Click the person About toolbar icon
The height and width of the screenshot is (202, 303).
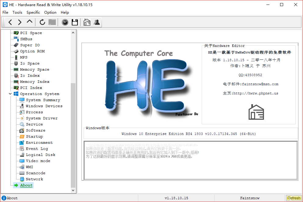coord(97,22)
